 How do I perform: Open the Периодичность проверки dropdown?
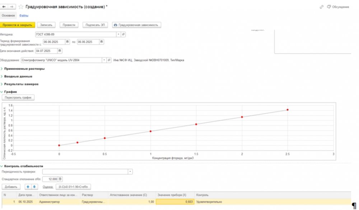(130, 172)
